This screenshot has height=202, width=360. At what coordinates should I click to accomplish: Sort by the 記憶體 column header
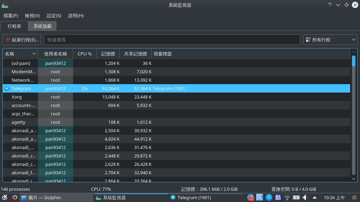(108, 54)
